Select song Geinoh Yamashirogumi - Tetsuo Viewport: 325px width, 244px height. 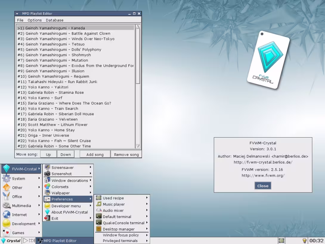pyautogui.click(x=76, y=44)
